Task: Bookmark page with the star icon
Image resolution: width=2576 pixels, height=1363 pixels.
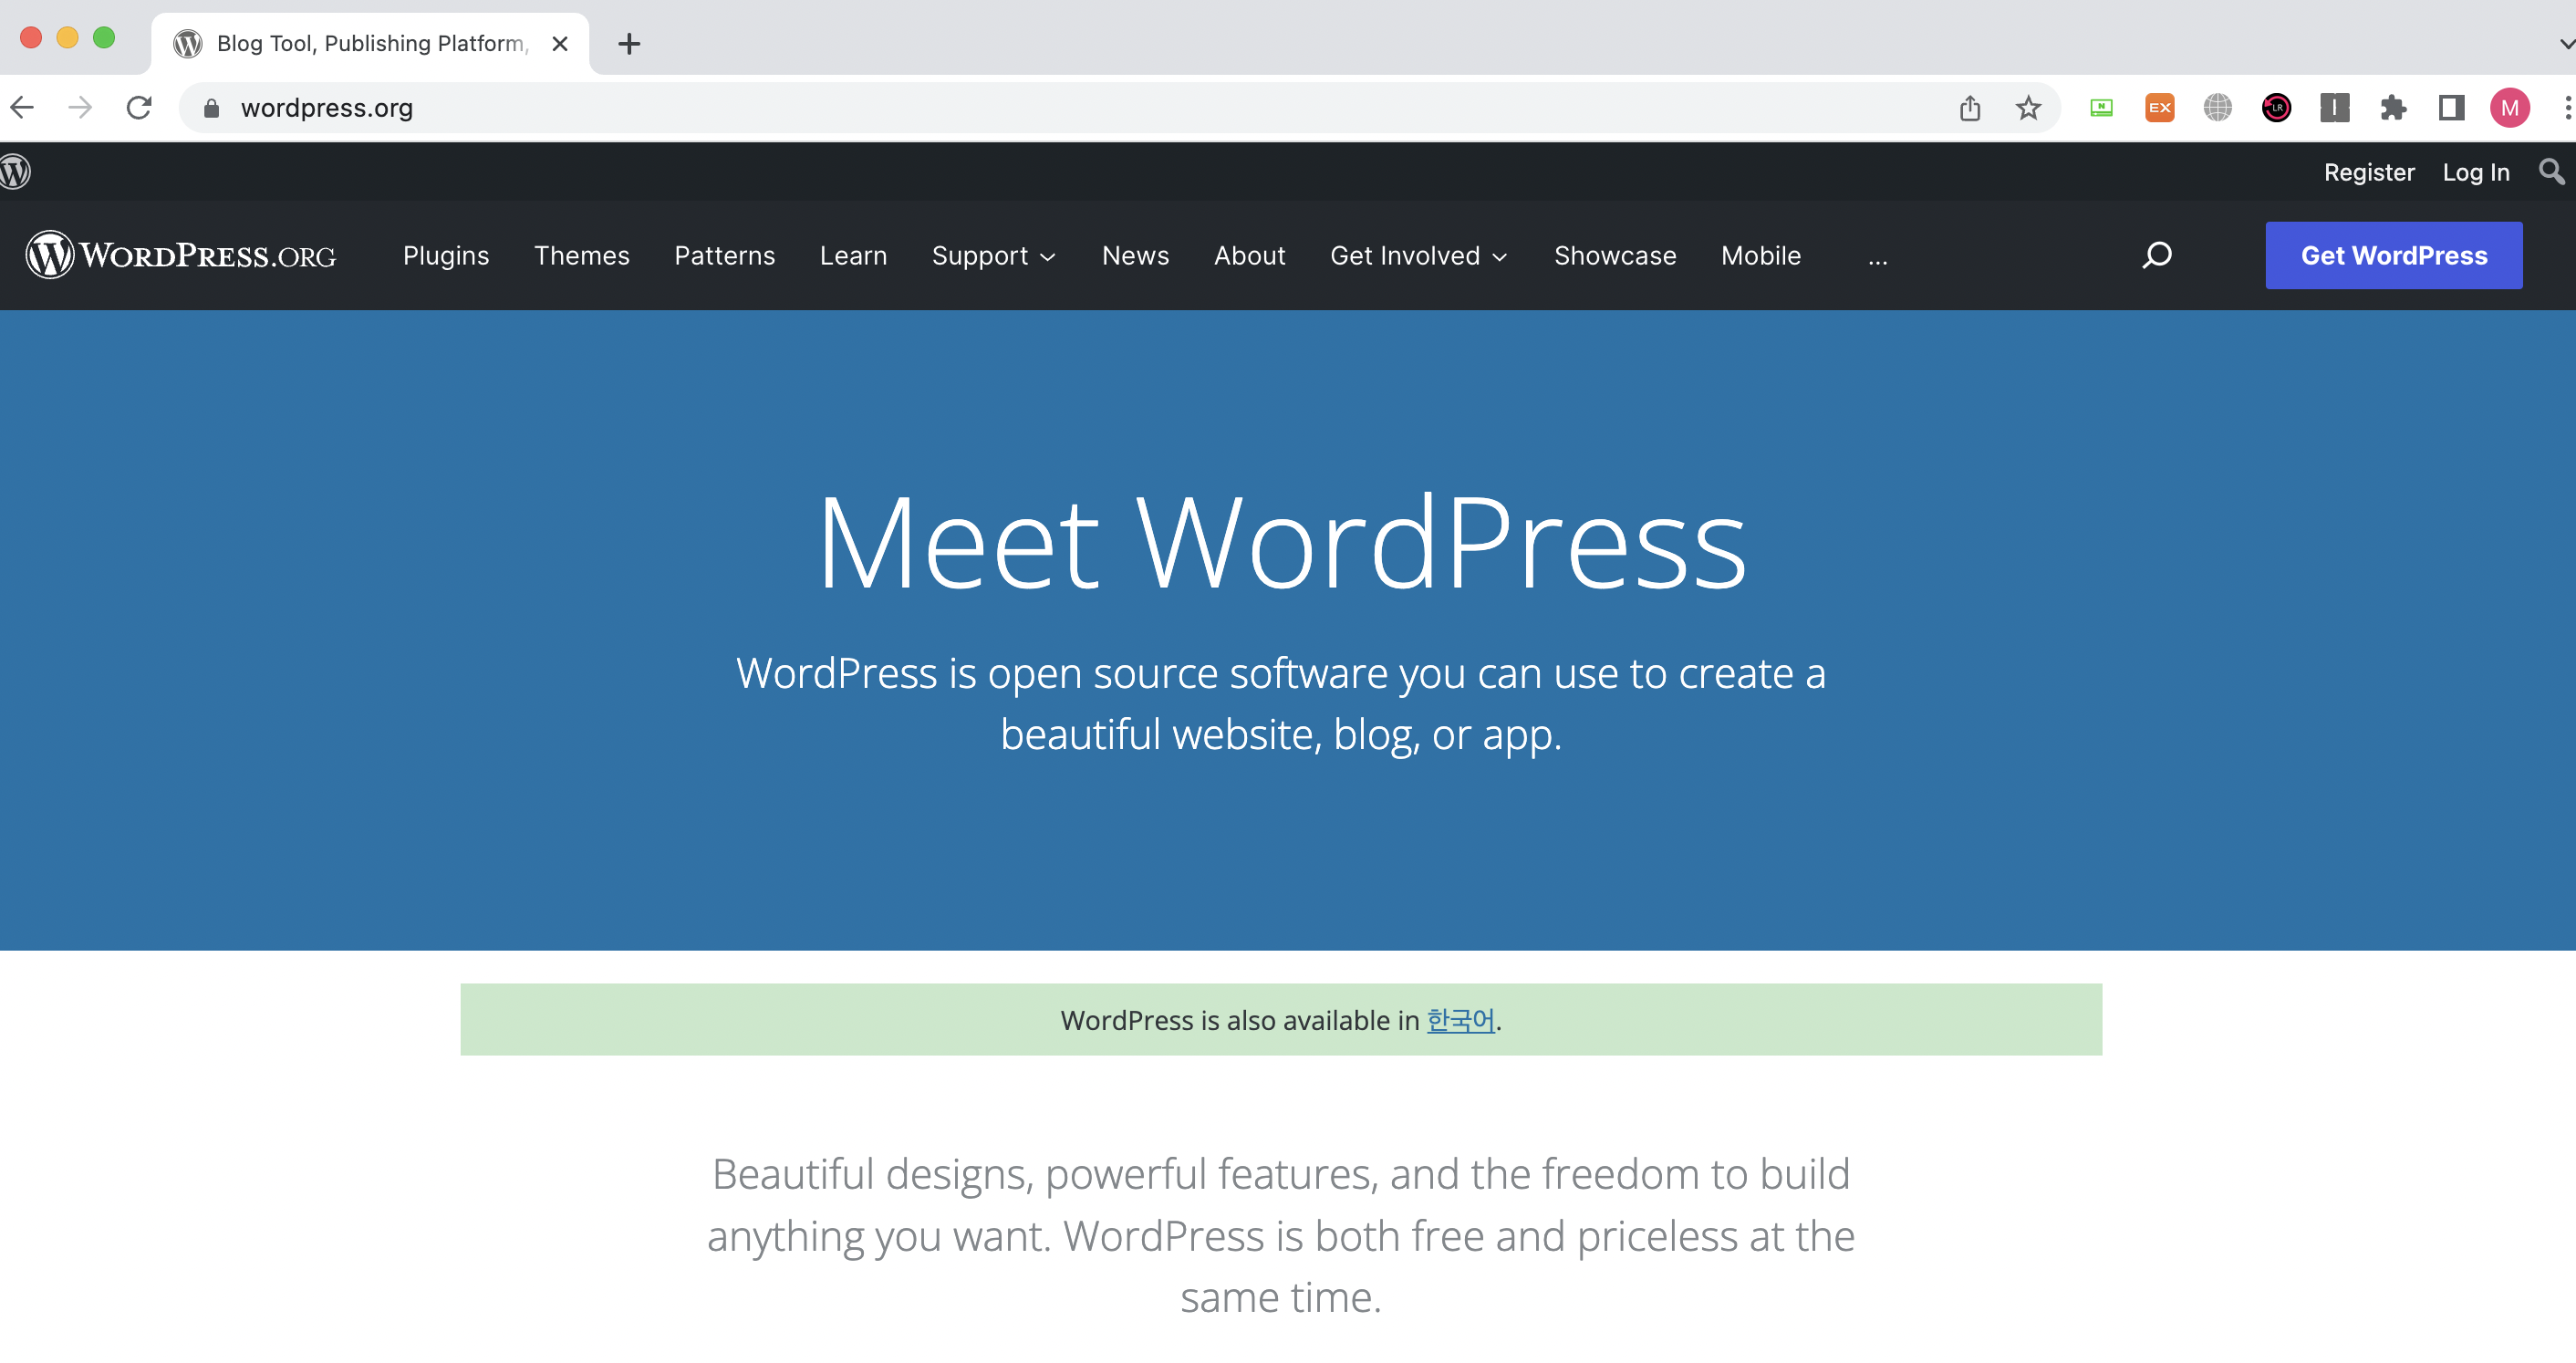Action: pos(2027,107)
